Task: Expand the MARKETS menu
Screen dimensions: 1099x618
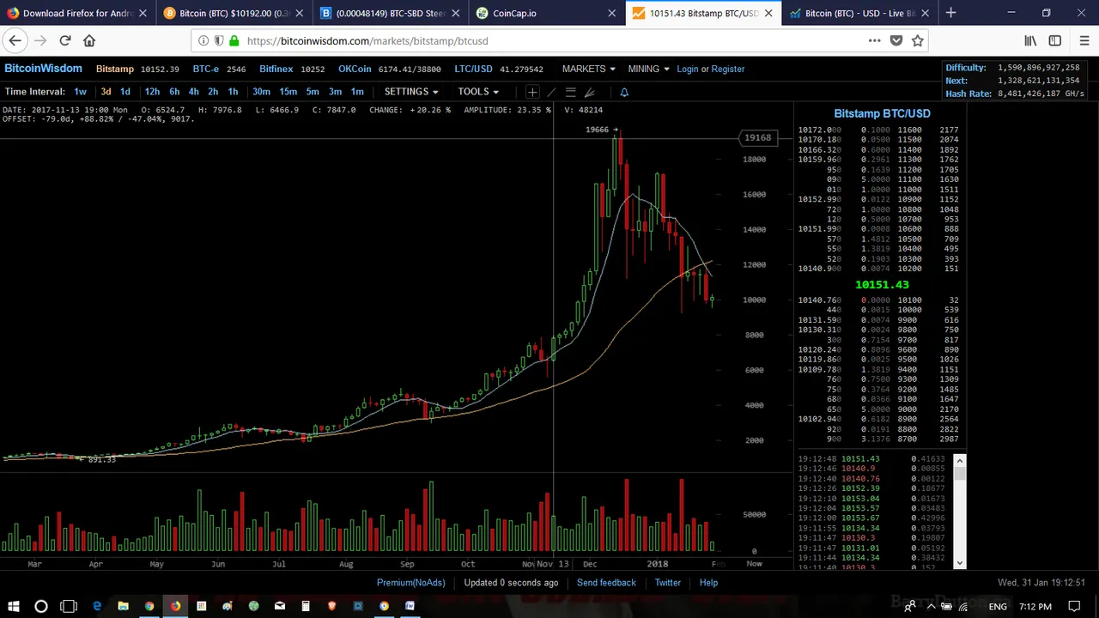Action: click(x=588, y=69)
